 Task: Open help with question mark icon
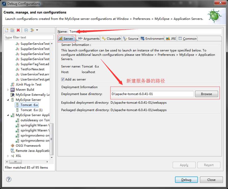(x=9, y=179)
